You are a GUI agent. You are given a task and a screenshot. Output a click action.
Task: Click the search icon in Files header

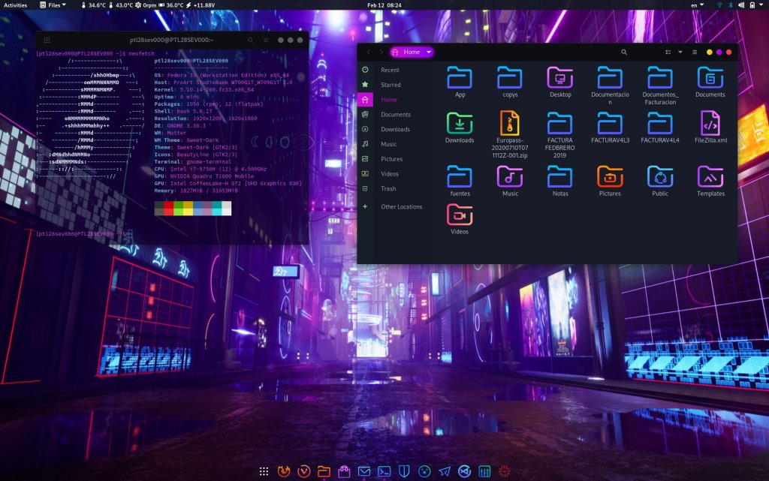coord(624,53)
